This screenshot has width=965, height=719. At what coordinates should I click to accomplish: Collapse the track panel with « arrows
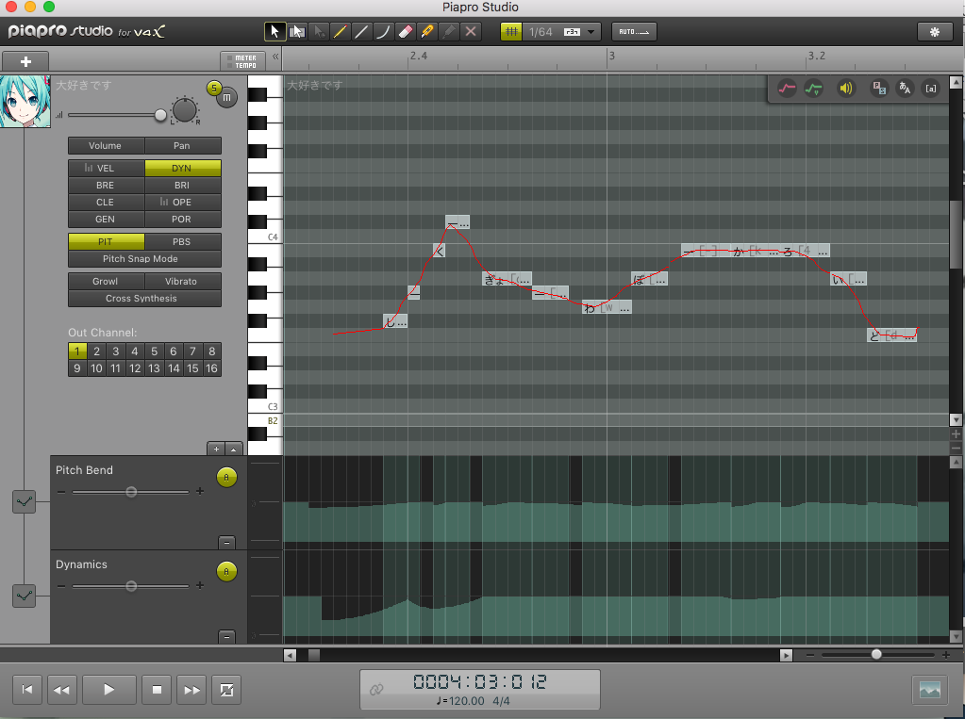click(x=275, y=57)
